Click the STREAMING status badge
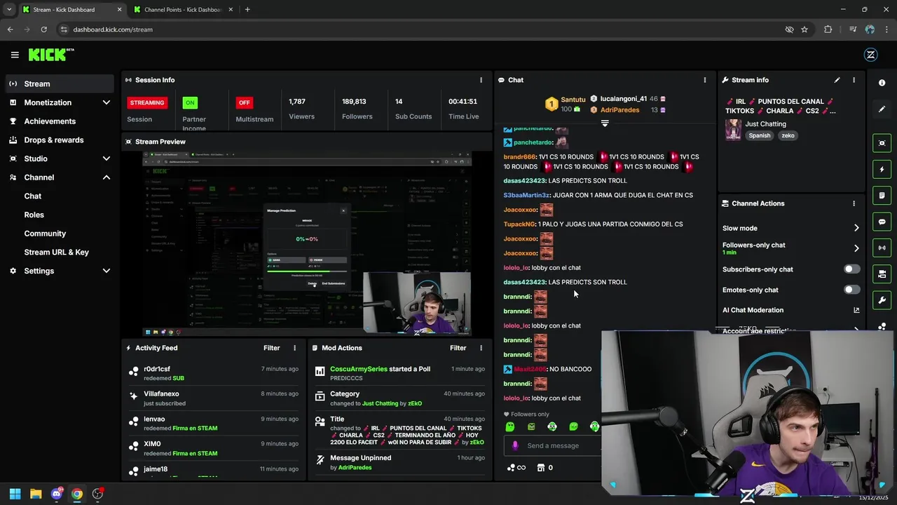This screenshot has width=897, height=505. point(147,102)
